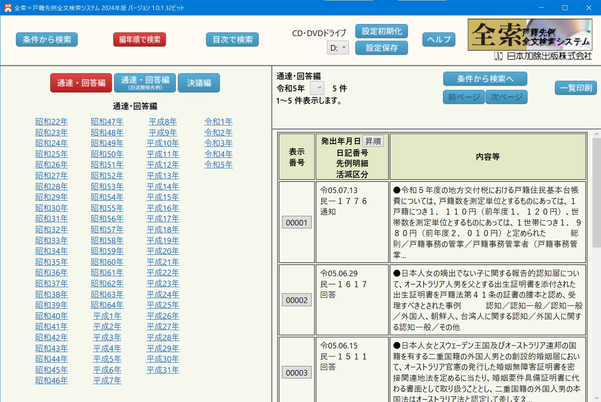Viewport: 601px width, 402px height.
Task: Open record number 00002
Action: [x=297, y=300]
